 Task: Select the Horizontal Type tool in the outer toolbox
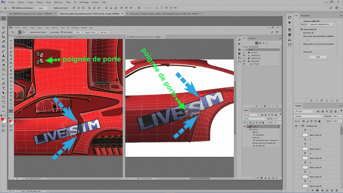4,88
